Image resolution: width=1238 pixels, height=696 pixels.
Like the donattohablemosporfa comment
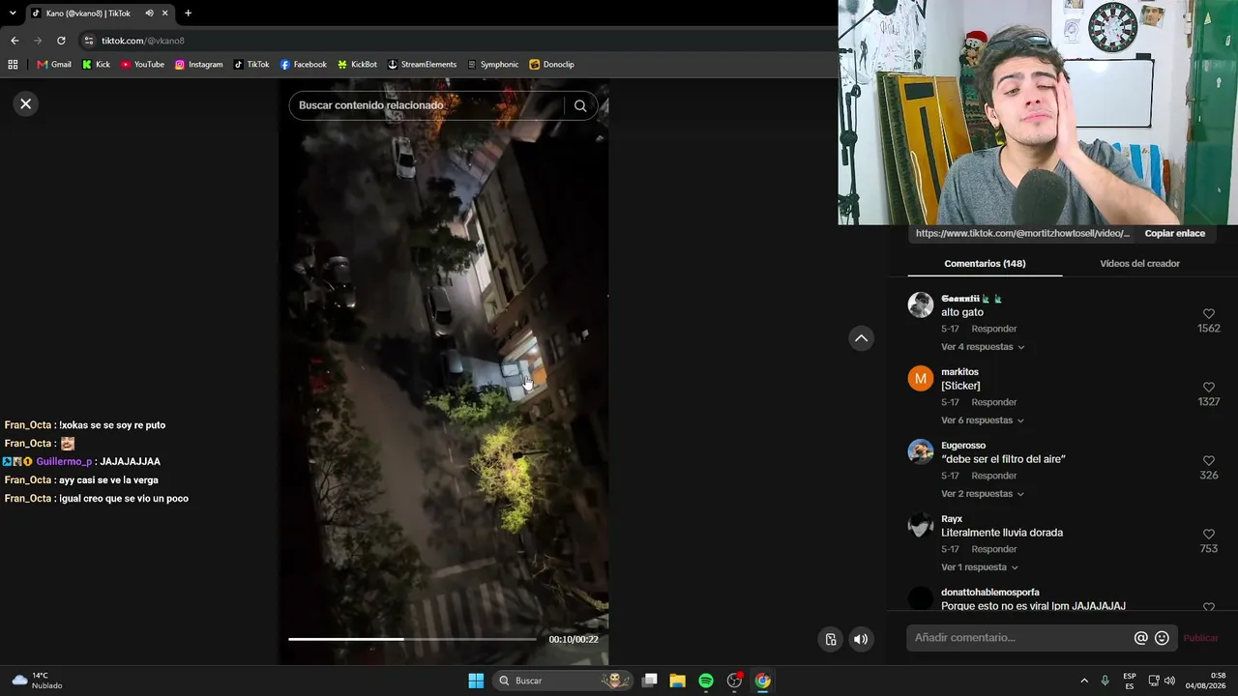coord(1209,607)
